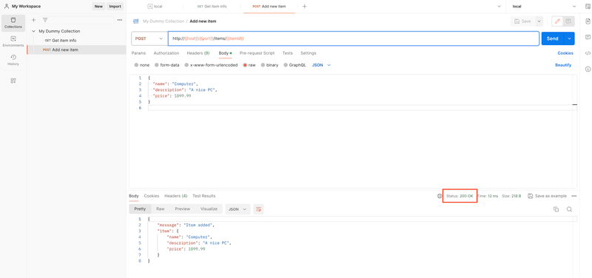This screenshot has height=278, width=592.
Task: Open the Tests tab
Action: 288,53
